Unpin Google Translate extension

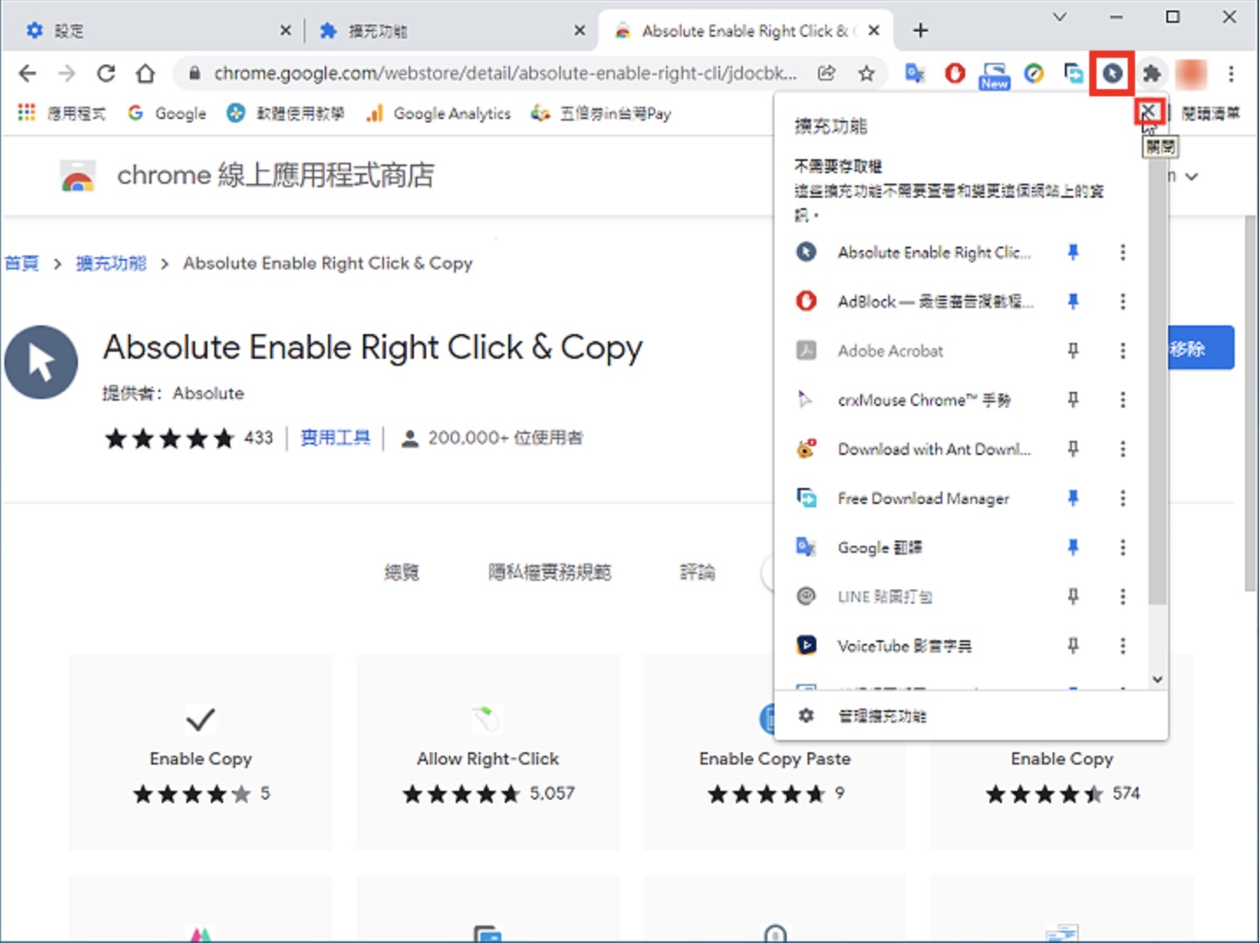click(x=1073, y=548)
